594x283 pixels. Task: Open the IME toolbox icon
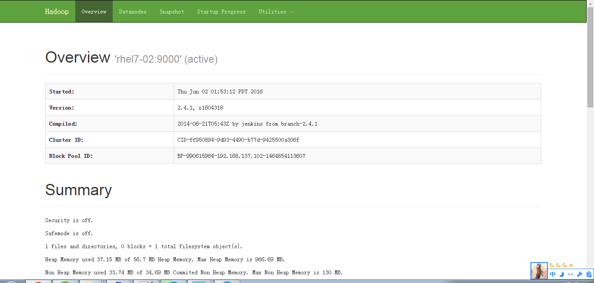point(589,274)
